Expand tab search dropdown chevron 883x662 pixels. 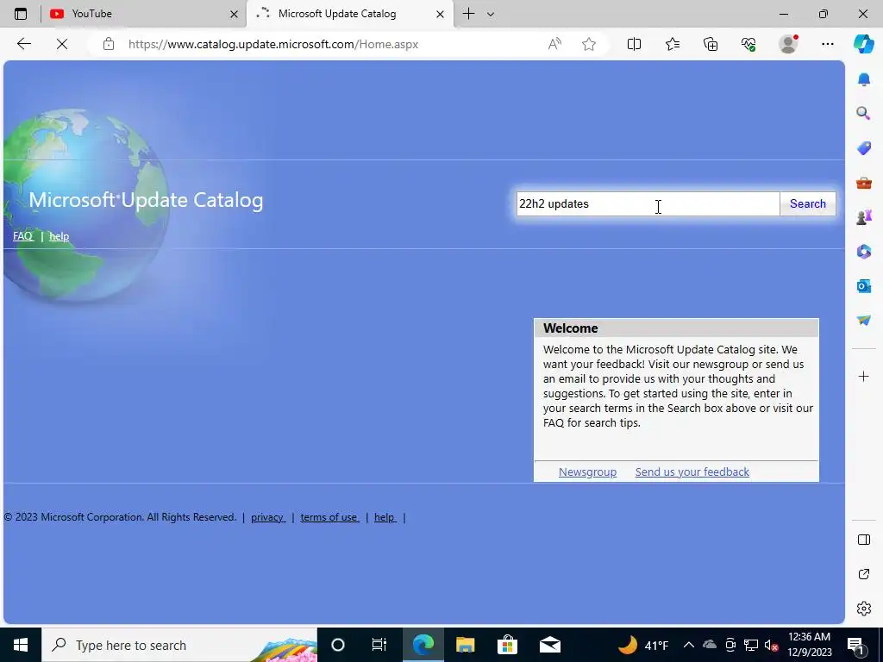491,14
